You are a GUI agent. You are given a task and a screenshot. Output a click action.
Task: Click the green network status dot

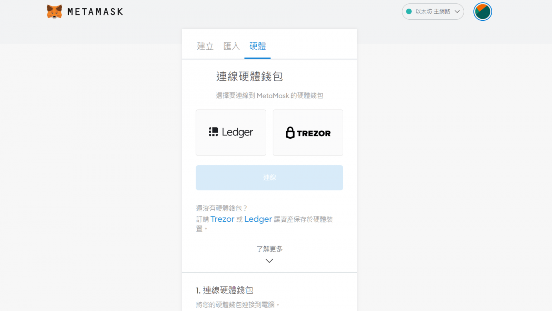point(409,12)
